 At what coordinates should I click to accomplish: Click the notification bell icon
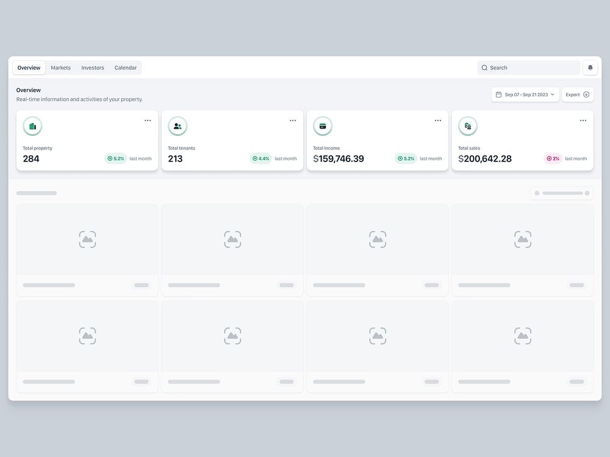[590, 68]
